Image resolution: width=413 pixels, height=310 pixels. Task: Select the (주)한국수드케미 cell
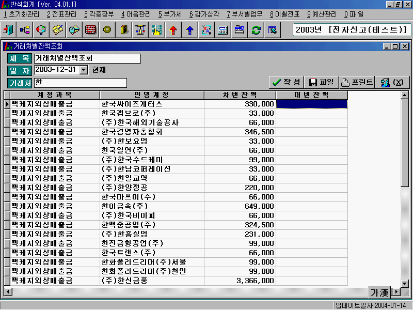(152, 160)
